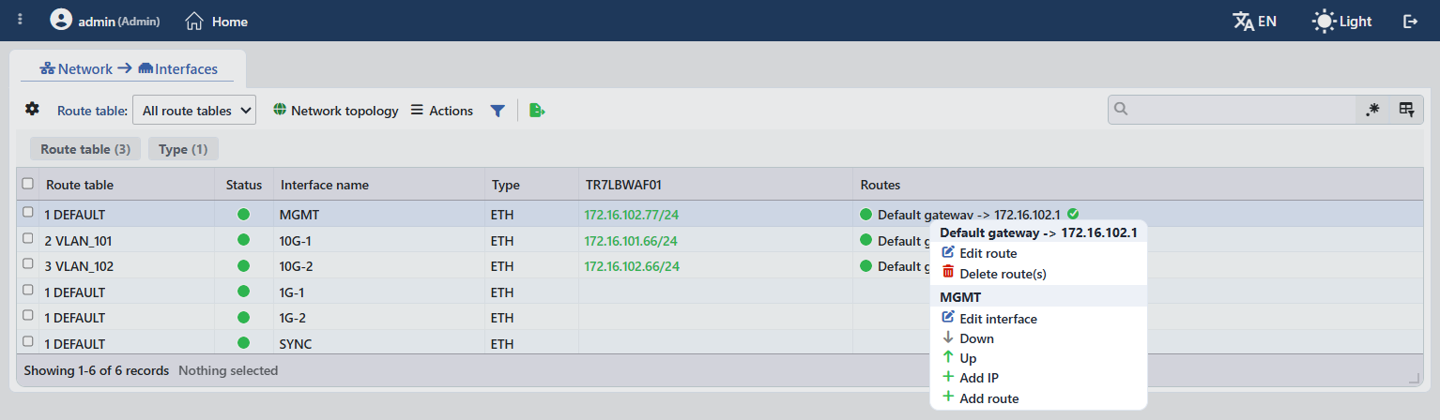The height and width of the screenshot is (420, 1440).
Task: Click the IP address 172.16.102.66/24
Action: click(x=632, y=266)
